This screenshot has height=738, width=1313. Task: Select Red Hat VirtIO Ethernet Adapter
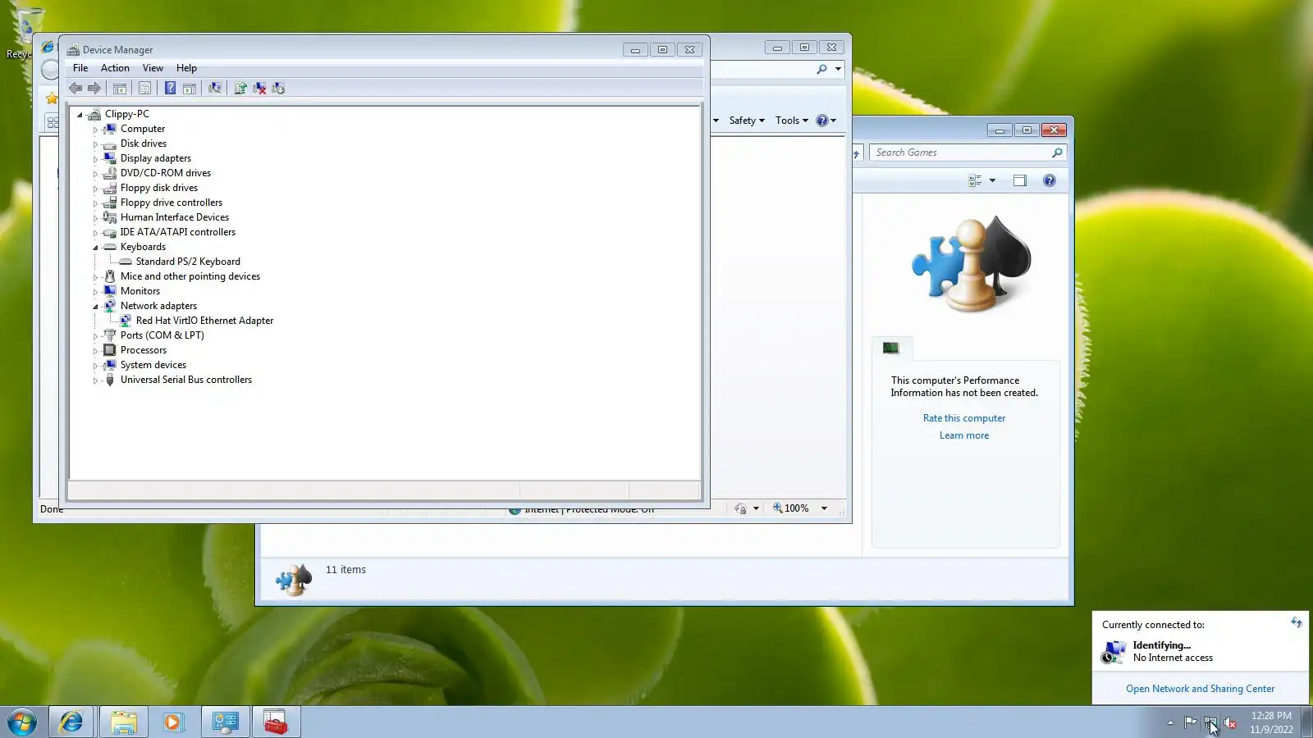coord(204,321)
